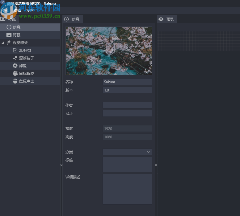Click the 名称 label
This screenshot has height=216, width=240.
[x=69, y=82]
